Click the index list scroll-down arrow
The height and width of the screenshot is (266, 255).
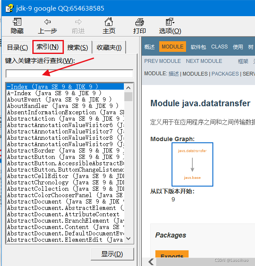pos(128,238)
